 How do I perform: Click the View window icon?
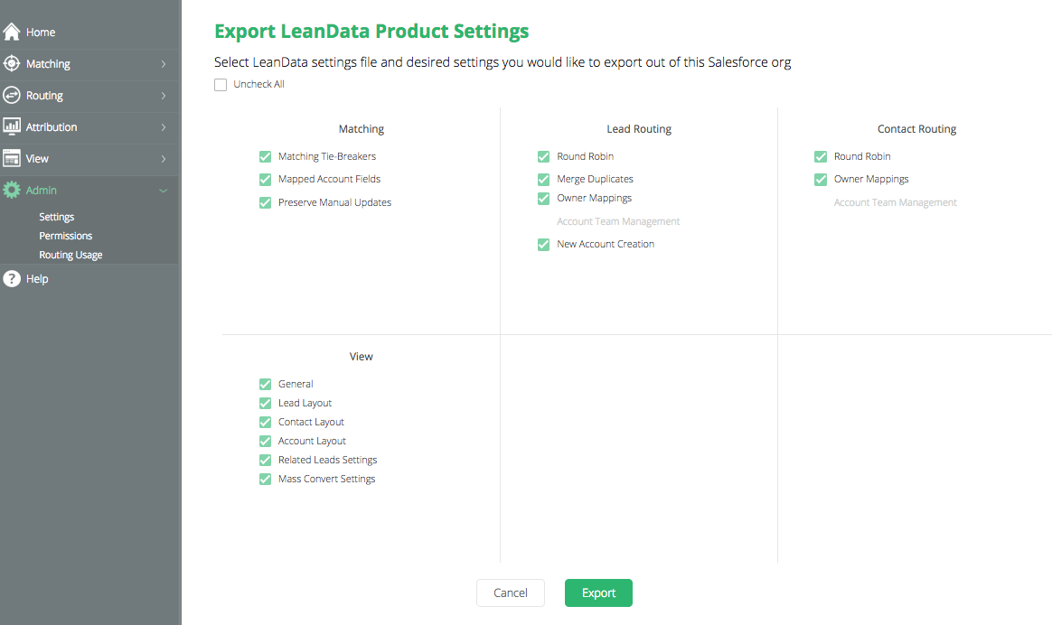(12, 158)
